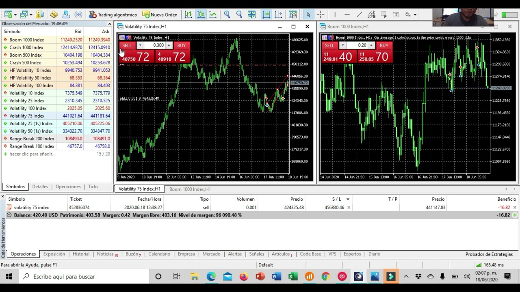The image size is (520, 292).
Task: Select the Fibonacci retracement tool
Action: tap(383, 15)
